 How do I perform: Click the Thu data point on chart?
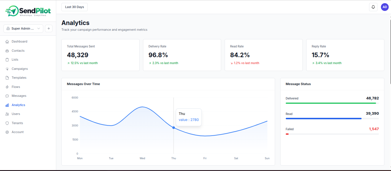174,128
